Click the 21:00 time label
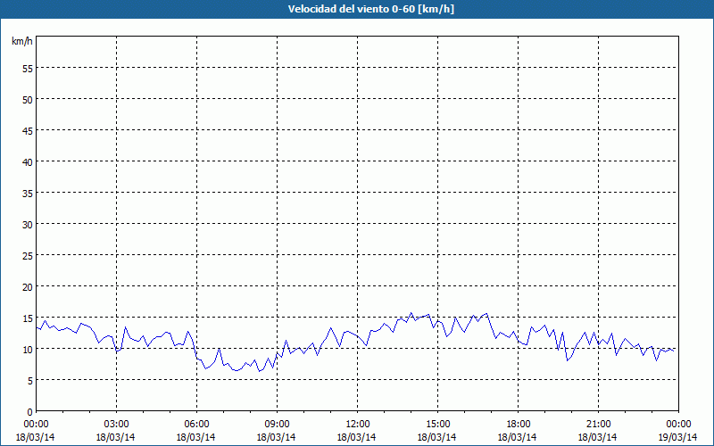The height and width of the screenshot is (446, 714). (x=598, y=425)
